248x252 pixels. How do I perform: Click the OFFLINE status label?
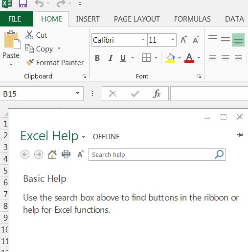[106, 137]
